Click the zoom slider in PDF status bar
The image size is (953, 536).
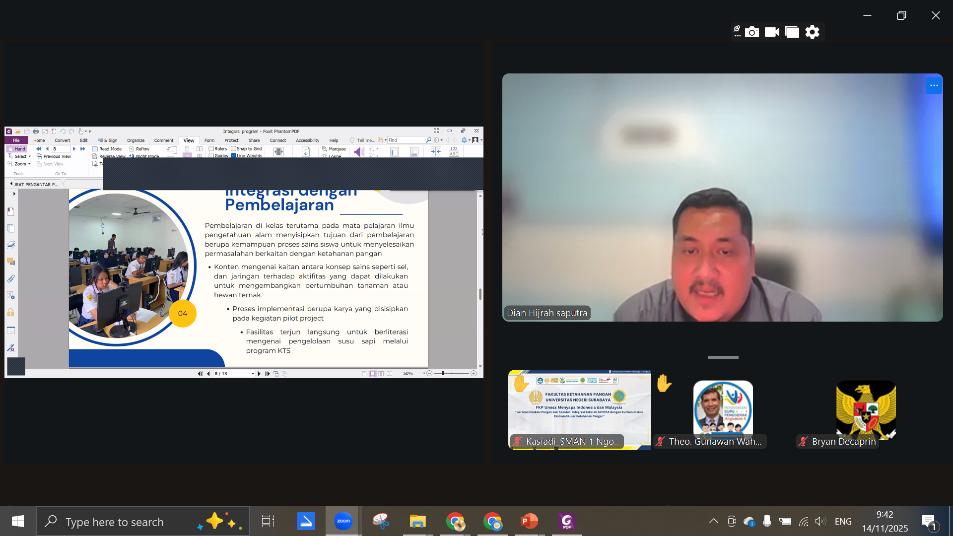pos(442,374)
